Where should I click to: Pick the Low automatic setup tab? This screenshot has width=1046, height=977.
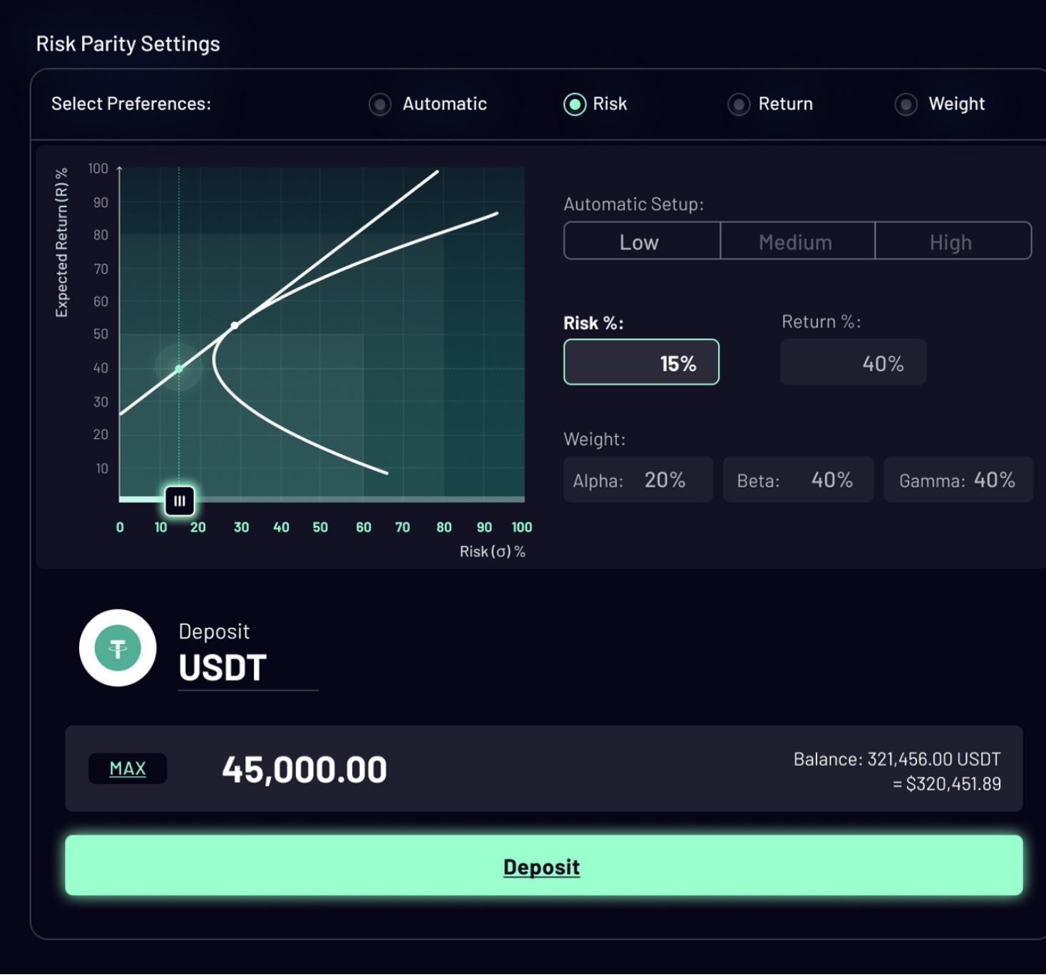point(641,242)
